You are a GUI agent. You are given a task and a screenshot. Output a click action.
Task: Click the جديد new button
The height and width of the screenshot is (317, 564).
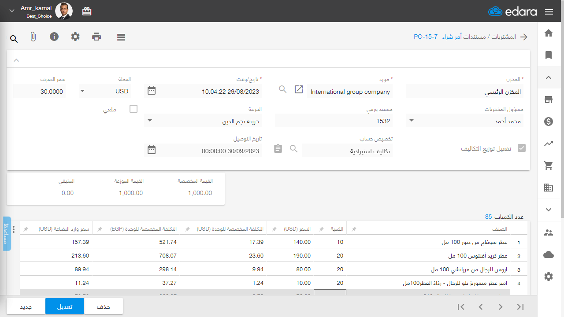(x=26, y=306)
